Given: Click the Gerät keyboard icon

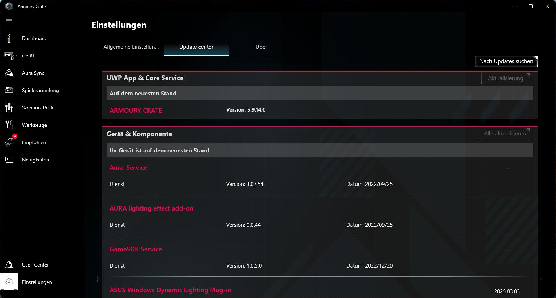Looking at the screenshot, I should pyautogui.click(x=9, y=56).
